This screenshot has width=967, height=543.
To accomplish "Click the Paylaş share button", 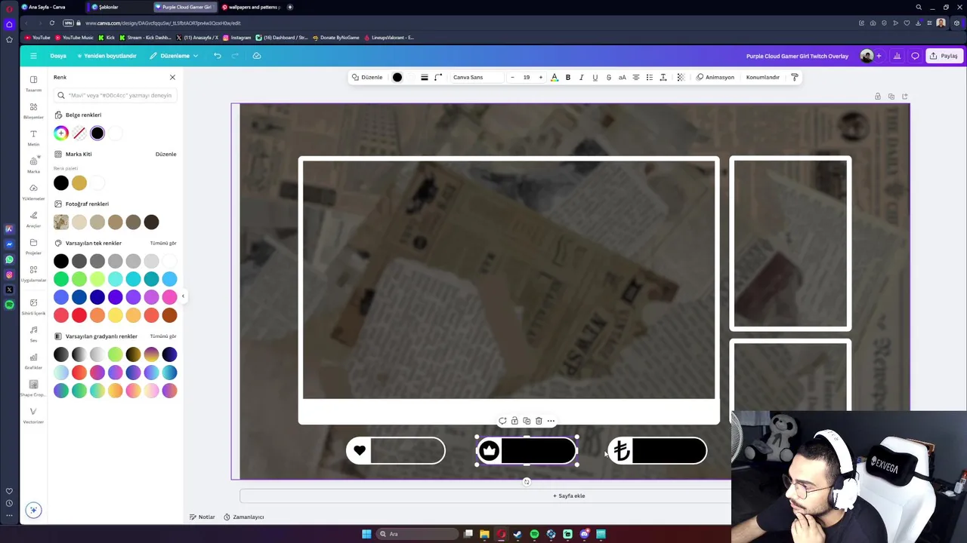I will coord(944,56).
